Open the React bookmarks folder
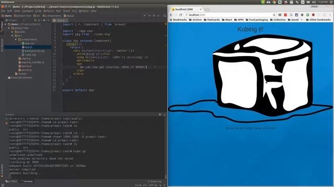This screenshot has height=187, width=334. coord(227,20)
